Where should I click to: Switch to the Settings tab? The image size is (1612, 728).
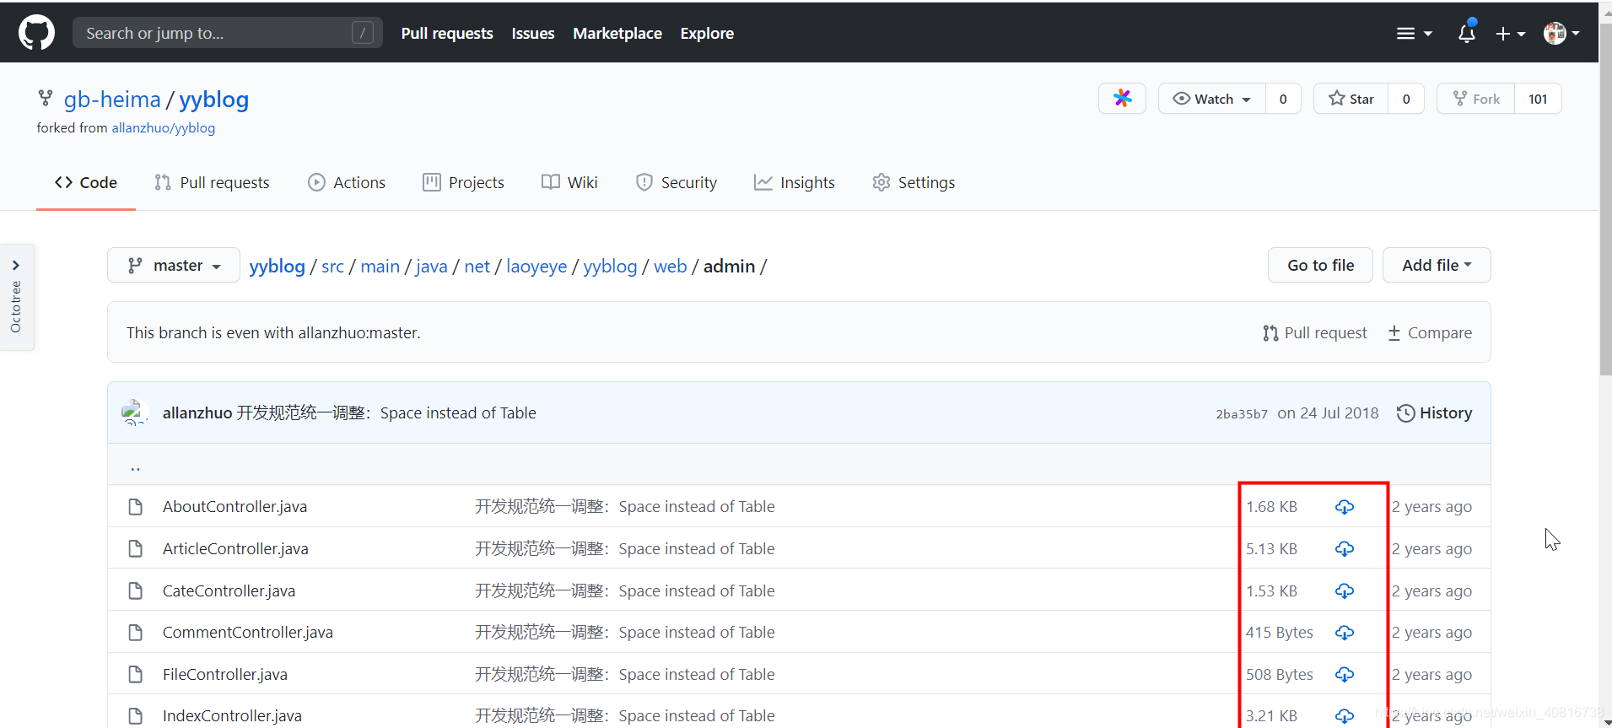[914, 182]
